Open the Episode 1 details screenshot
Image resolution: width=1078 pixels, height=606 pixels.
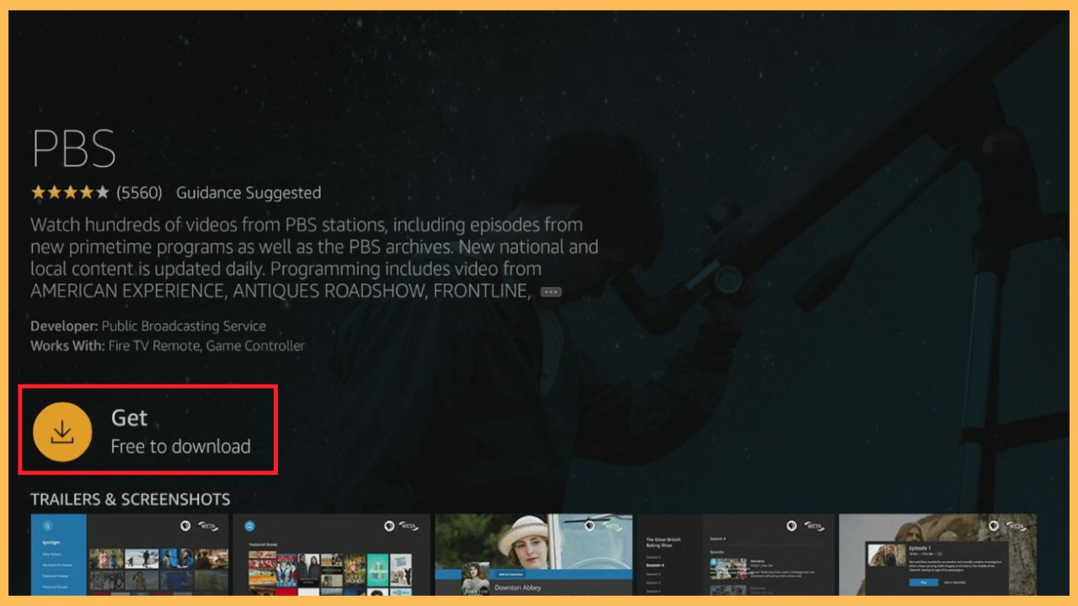pos(937,554)
